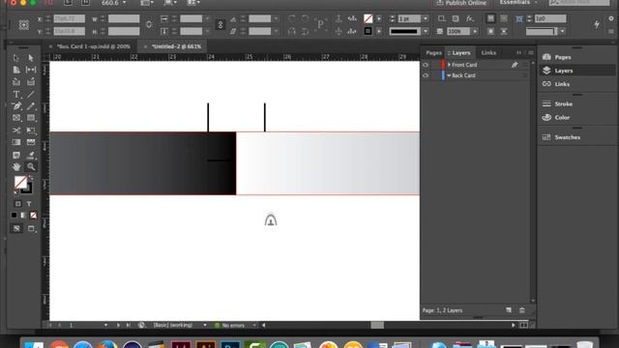Select the Rectangle tool
This screenshot has width=619, height=348.
31,118
